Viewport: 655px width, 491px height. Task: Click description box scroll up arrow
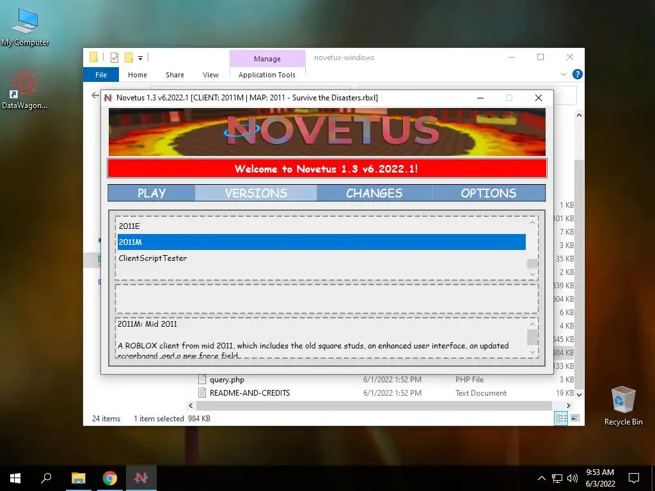tap(532, 324)
